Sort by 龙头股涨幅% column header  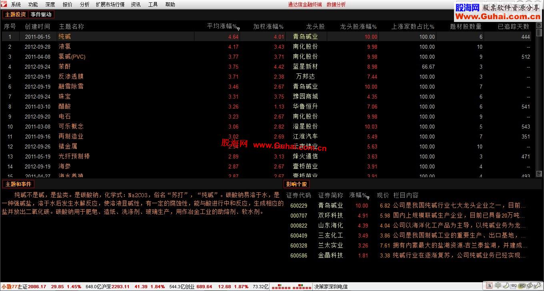tap(358, 26)
